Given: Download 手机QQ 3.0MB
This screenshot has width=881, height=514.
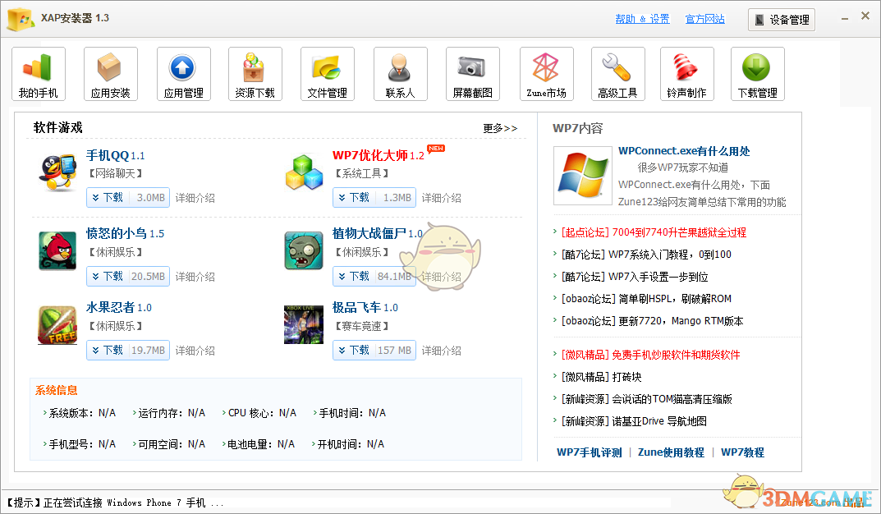Looking at the screenshot, I should point(128,198).
